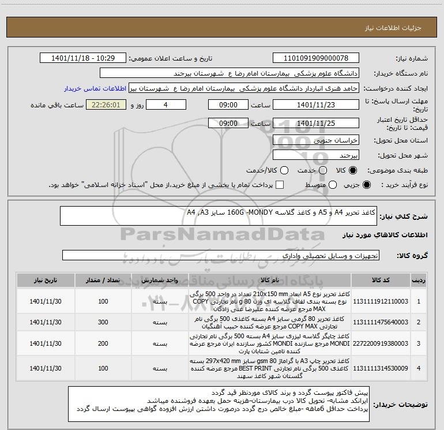Click the جزئیات اطلاعات نیاز header title
Viewport: 444px width, 430px height.
click(393, 28)
